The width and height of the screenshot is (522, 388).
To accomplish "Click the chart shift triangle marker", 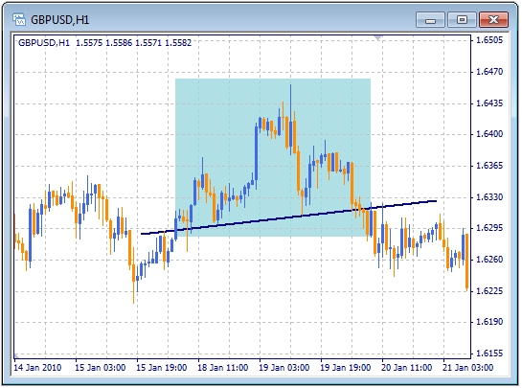I will click(x=377, y=37).
